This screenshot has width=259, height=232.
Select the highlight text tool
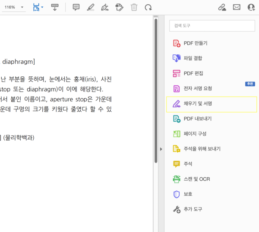(91, 7)
